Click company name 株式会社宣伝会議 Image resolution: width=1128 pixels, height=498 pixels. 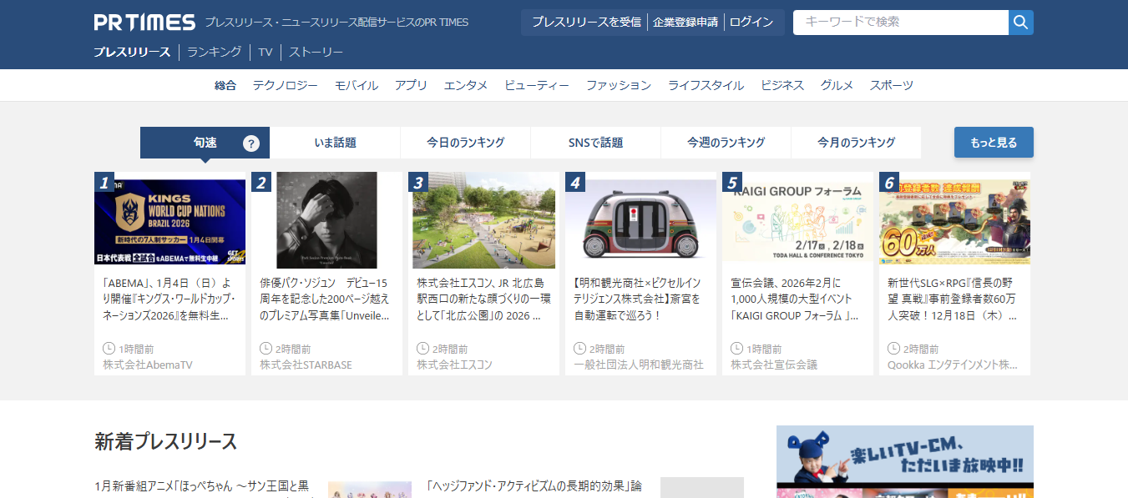tap(774, 365)
